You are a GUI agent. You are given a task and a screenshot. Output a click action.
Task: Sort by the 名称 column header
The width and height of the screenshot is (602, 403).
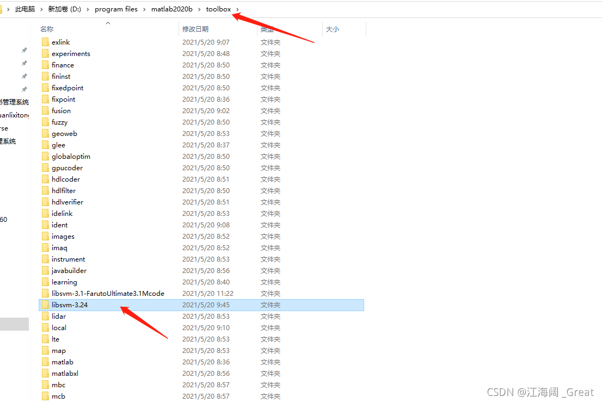pos(47,29)
